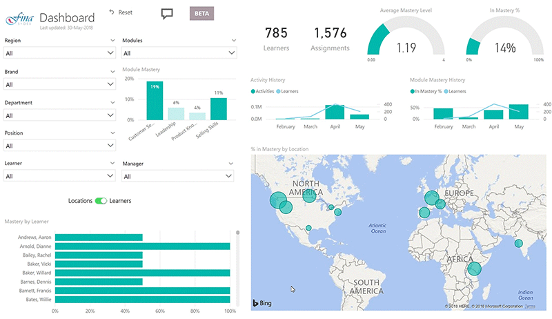Open the Terms link on map
552x319 pixels.
tap(530, 306)
